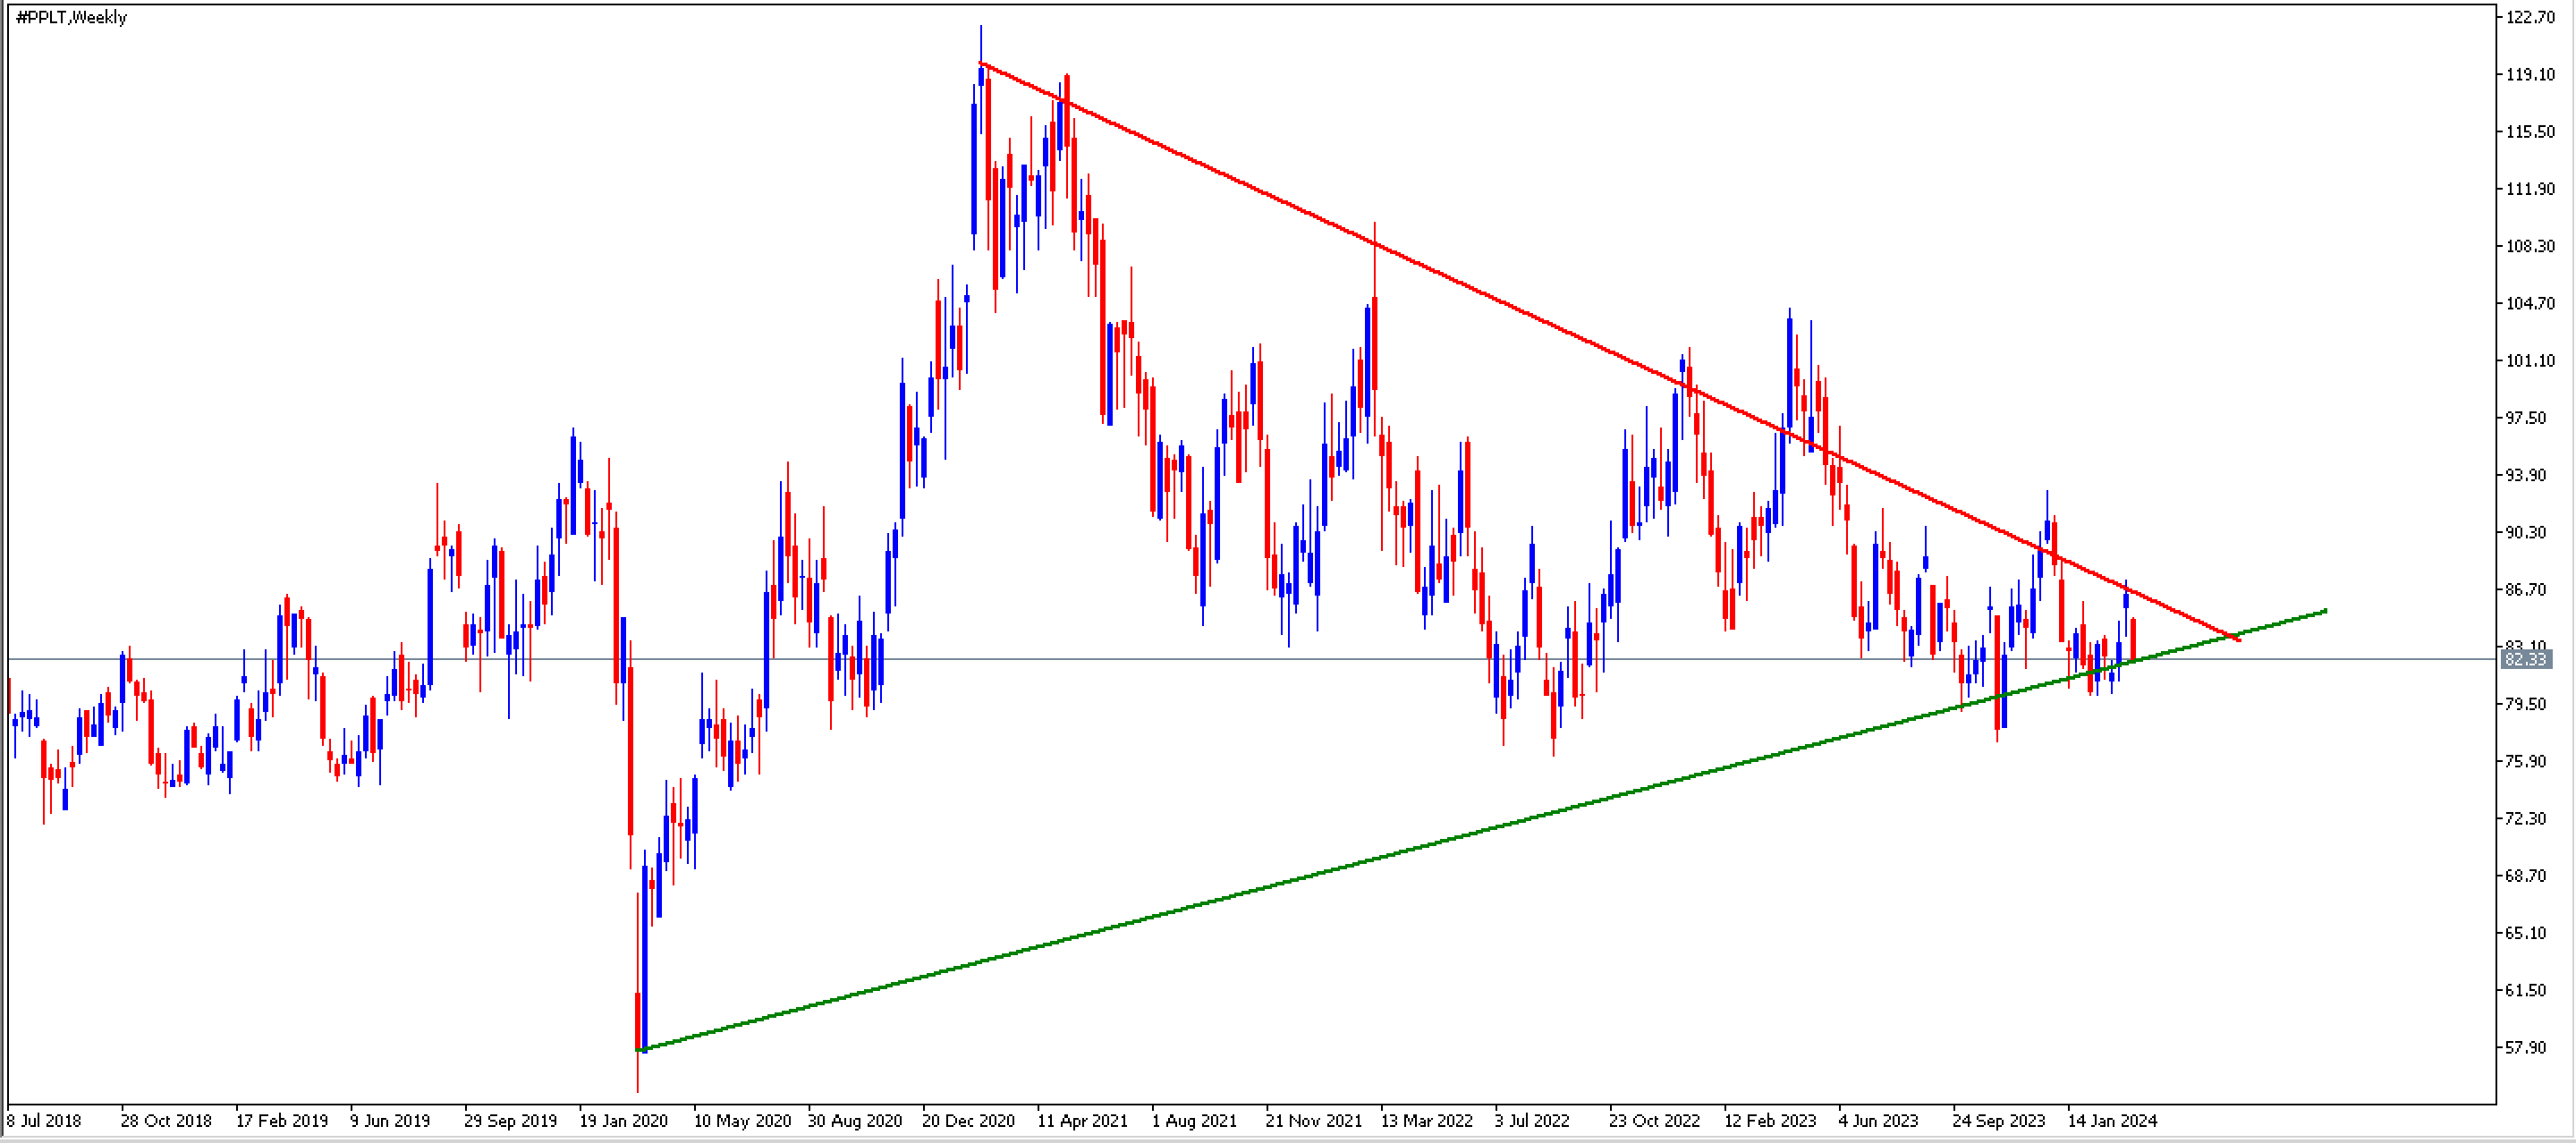Click the 104.70 price scale value
This screenshot has width=2576, height=1143.
click(x=2530, y=303)
